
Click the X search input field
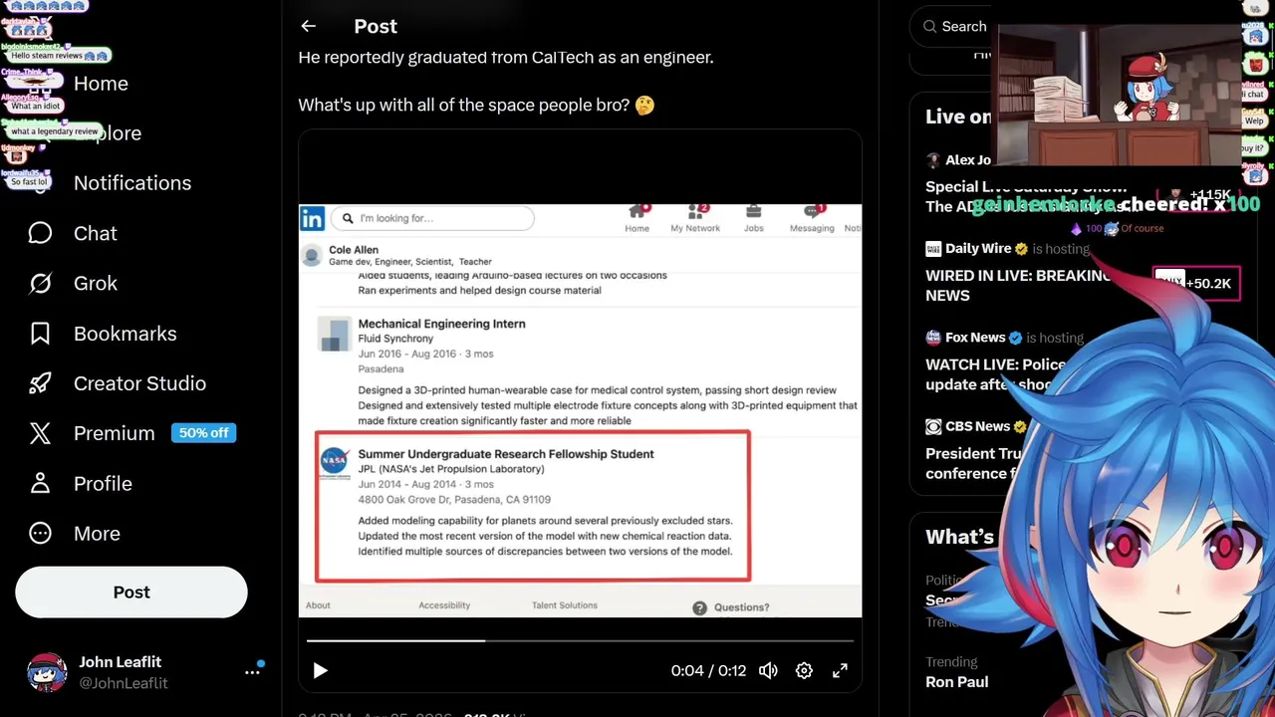[956, 27]
